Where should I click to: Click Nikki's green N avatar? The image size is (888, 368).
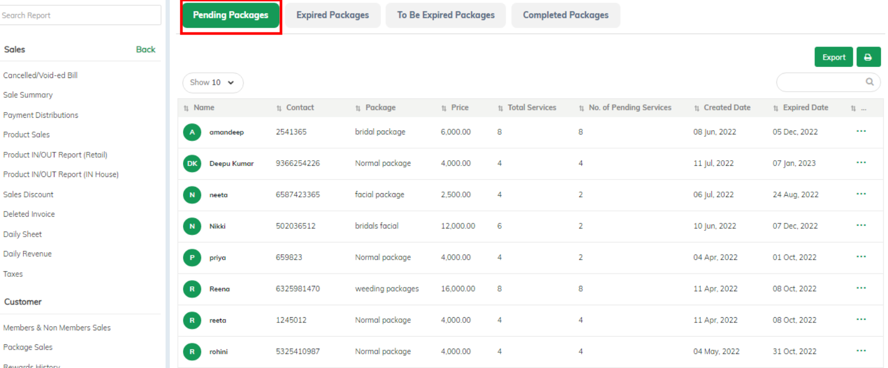[192, 226]
